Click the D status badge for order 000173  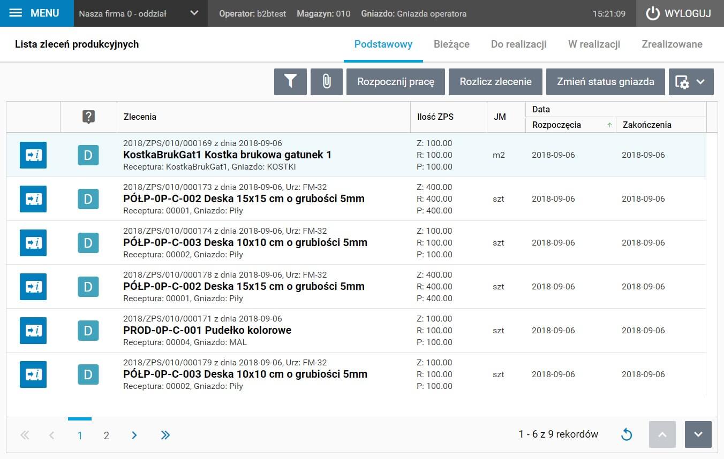point(88,199)
